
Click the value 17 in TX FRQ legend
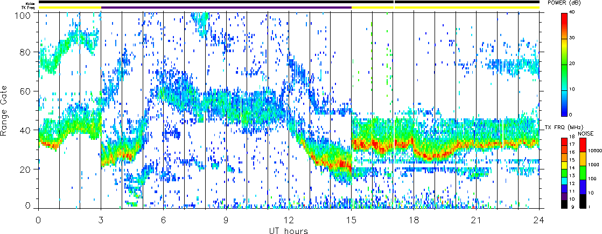click(x=572, y=144)
